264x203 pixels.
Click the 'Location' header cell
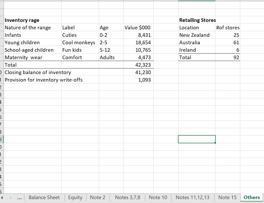(197, 28)
